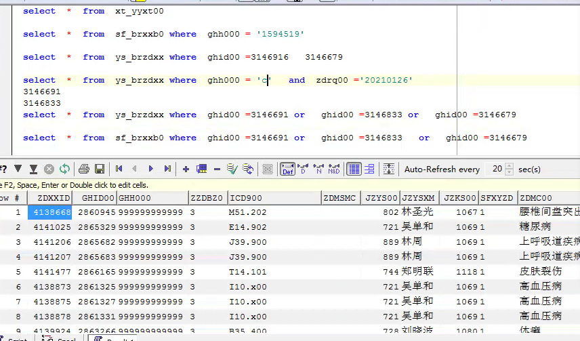
Task: Insert a new row with plus icon
Action: [x=186, y=169]
